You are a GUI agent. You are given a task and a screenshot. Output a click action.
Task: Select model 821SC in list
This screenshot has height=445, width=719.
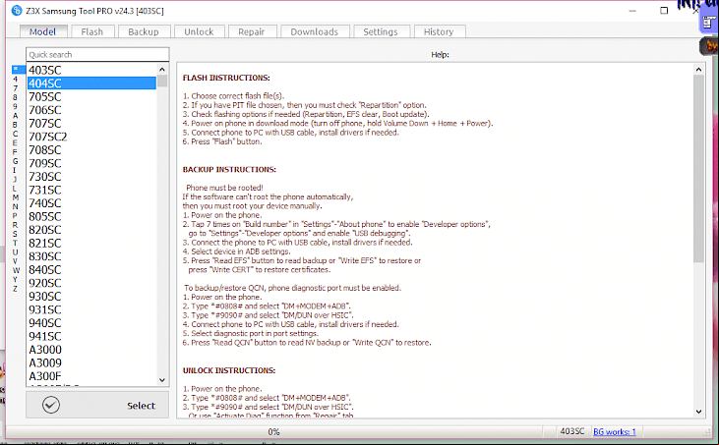click(x=91, y=243)
